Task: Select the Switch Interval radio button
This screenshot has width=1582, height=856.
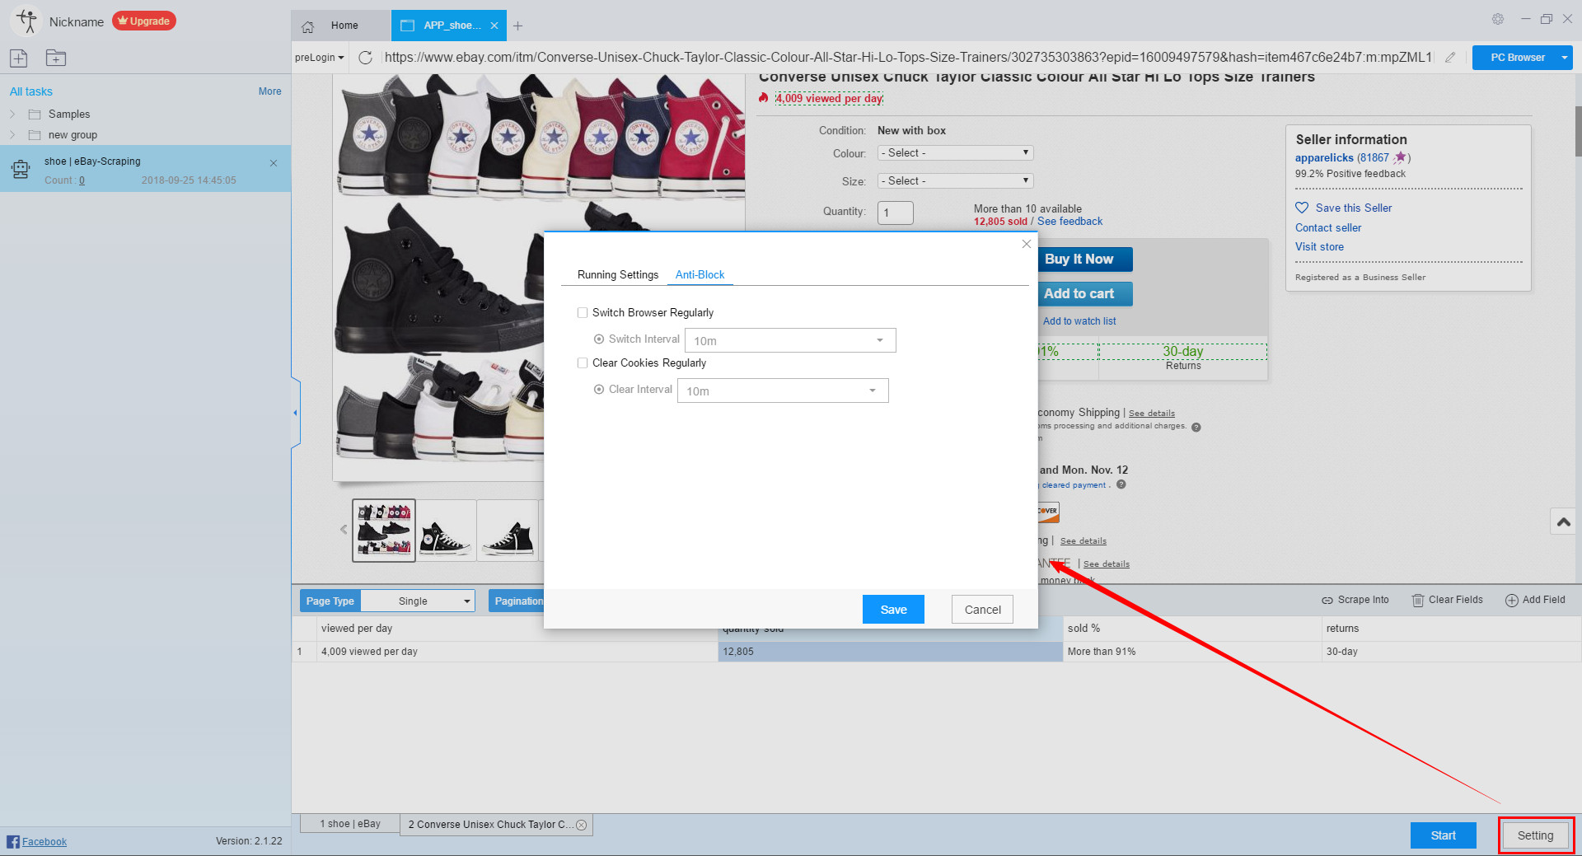Action: pos(599,339)
